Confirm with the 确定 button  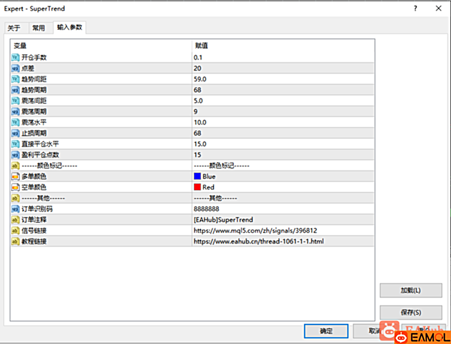pos(326,331)
